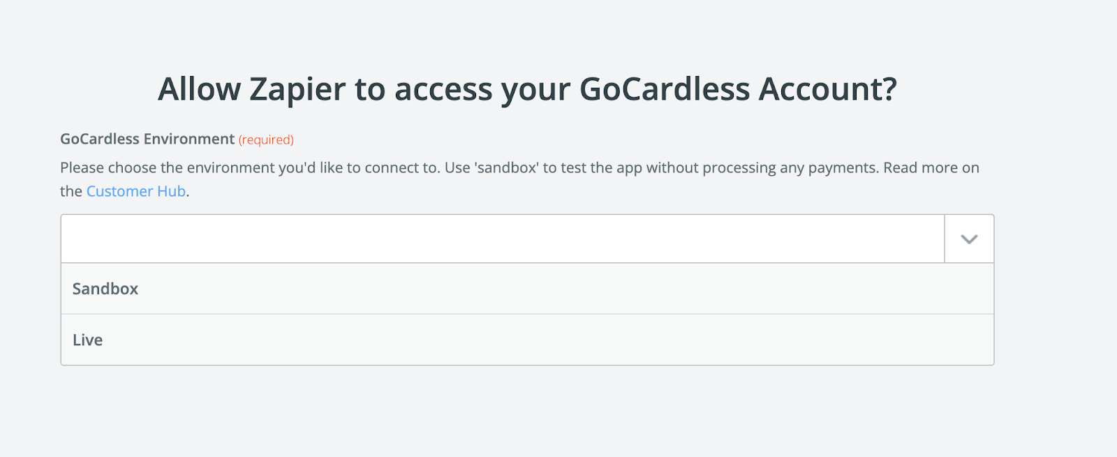Image resolution: width=1117 pixels, height=457 pixels.
Task: Click the quoted 'sandbox' word in description
Action: coord(507,168)
